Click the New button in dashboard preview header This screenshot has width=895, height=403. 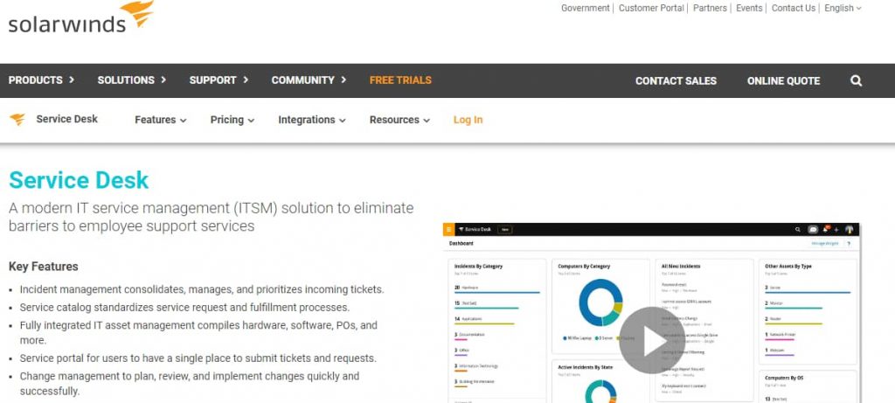click(x=504, y=229)
